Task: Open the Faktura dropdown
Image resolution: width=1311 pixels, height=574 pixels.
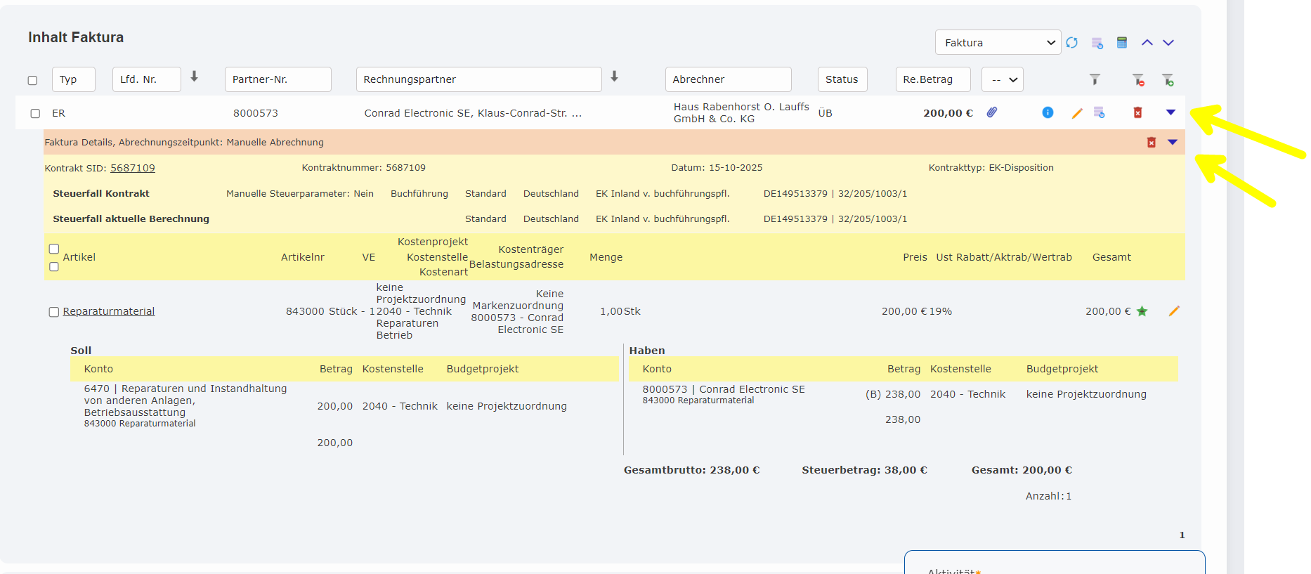Action: click(x=998, y=43)
